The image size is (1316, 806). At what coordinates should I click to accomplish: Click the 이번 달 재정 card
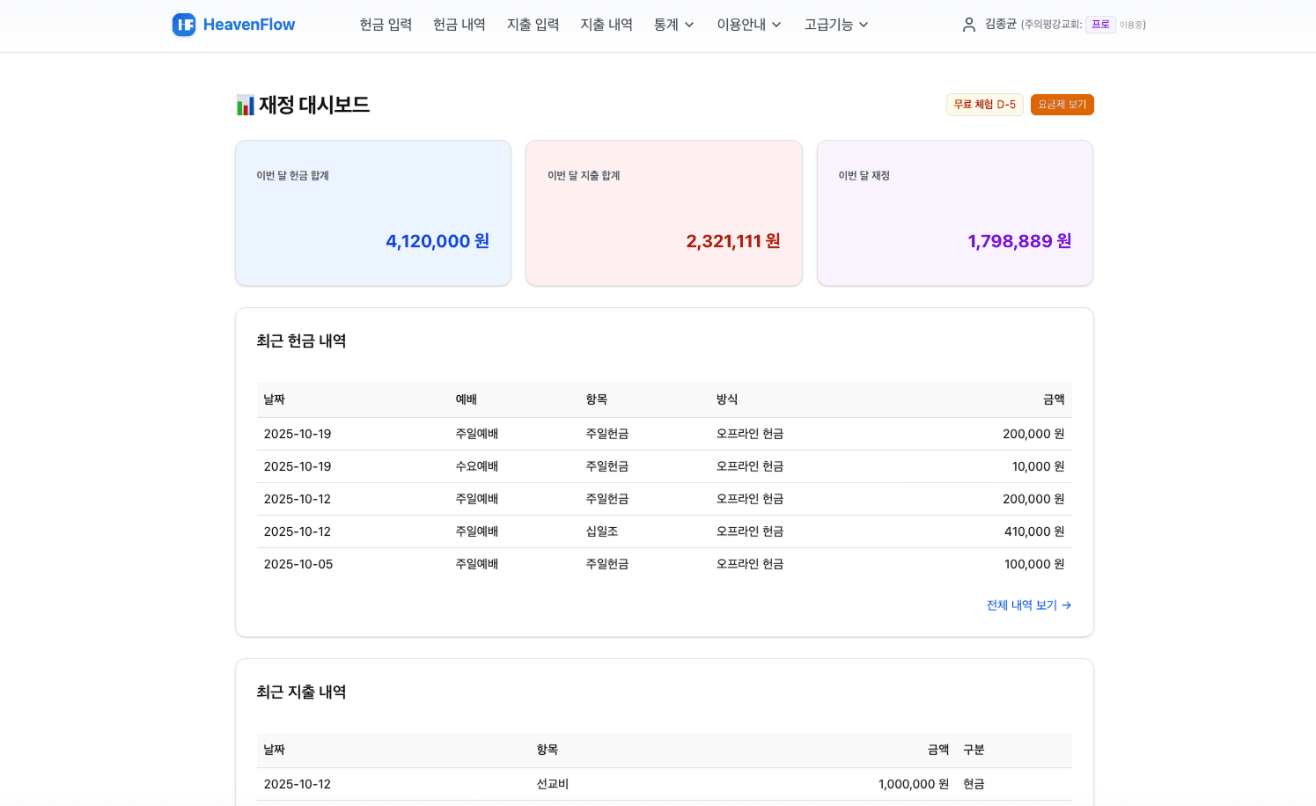point(954,212)
